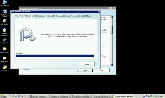The image size is (165, 98).
Task: Switch to Web Platform Installa... taskbar item
Action: click(123, 96)
